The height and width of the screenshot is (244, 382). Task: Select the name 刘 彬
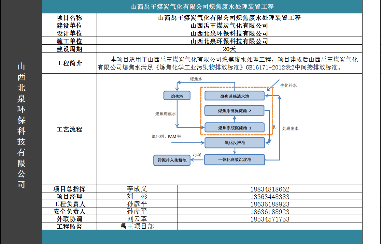pos(137,196)
